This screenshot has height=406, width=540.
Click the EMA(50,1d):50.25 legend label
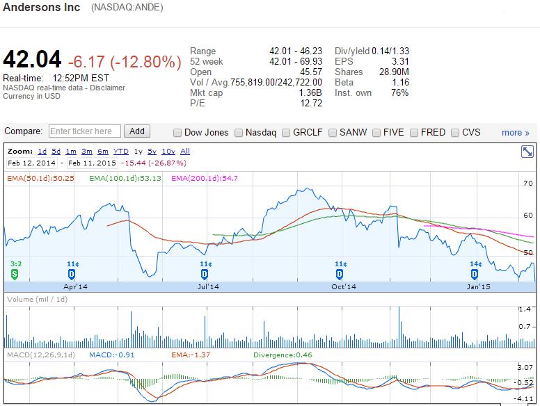tap(40, 178)
